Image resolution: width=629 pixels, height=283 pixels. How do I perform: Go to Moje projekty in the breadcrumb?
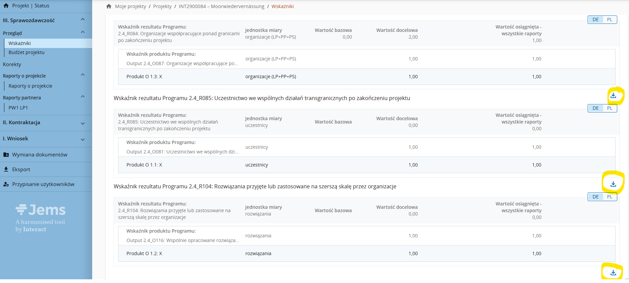click(x=131, y=6)
